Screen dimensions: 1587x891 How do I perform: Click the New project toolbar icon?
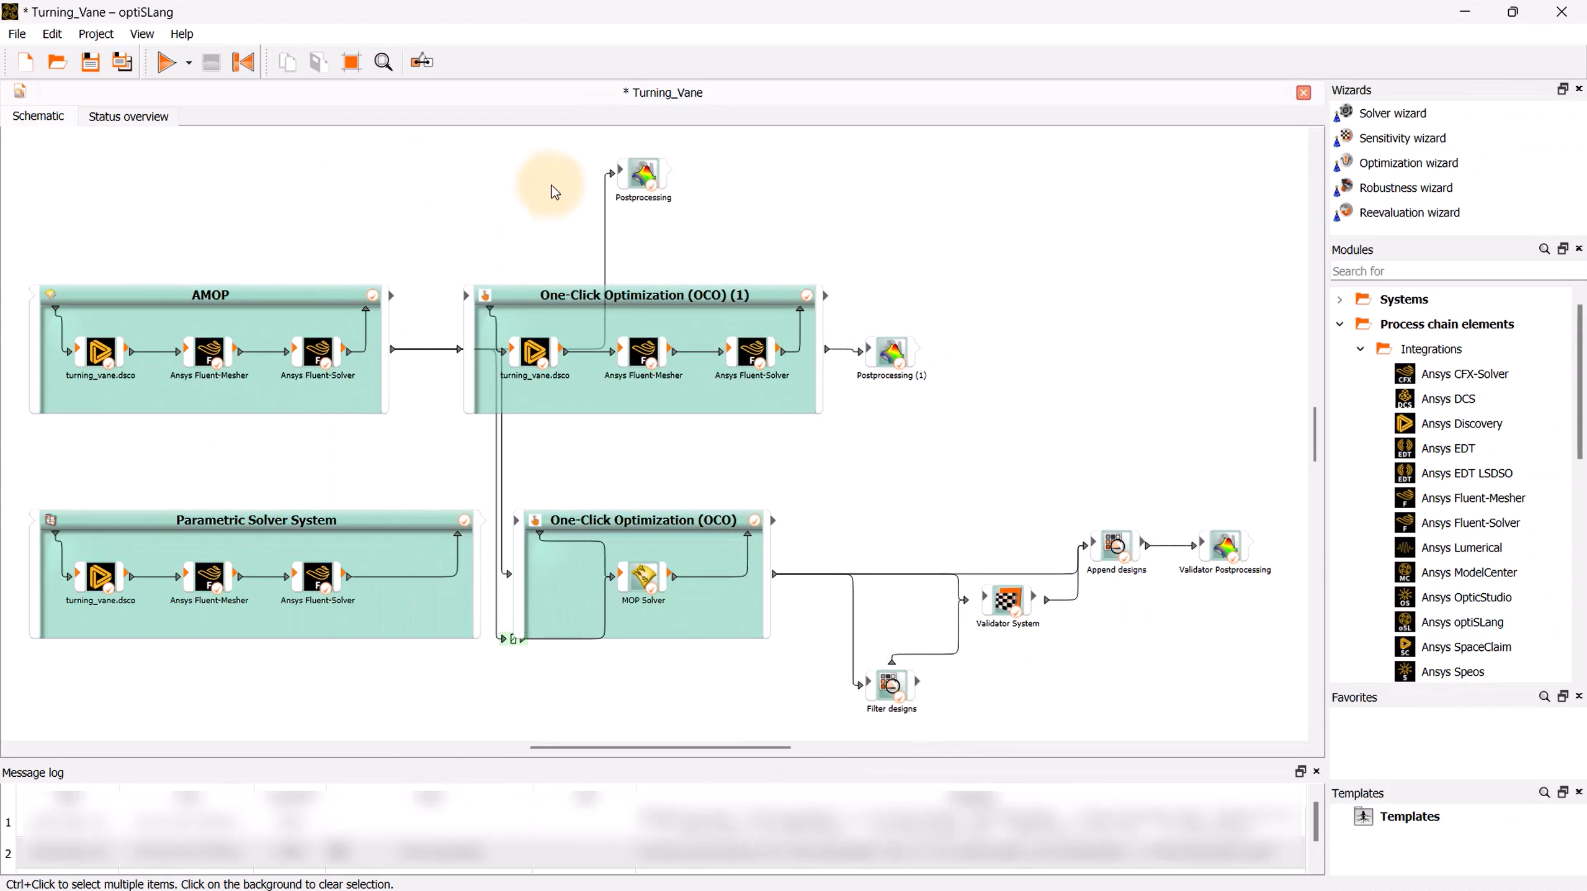[25, 62]
